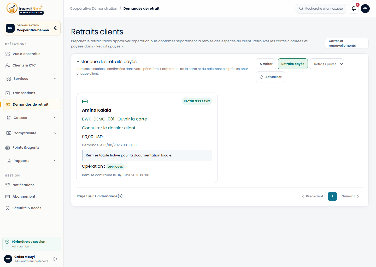The image size is (376, 267).
Task: Refresh with the Actualiser button
Action: pyautogui.click(x=271, y=77)
